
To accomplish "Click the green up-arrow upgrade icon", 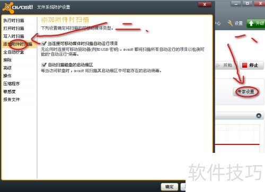I will (x=251, y=23).
